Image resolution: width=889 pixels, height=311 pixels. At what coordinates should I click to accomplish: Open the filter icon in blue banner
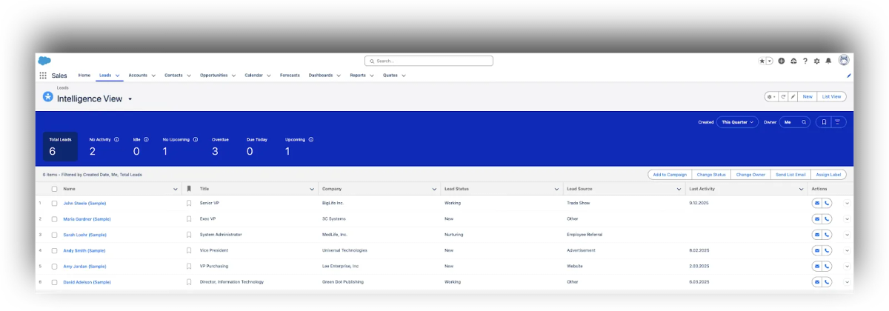click(837, 121)
